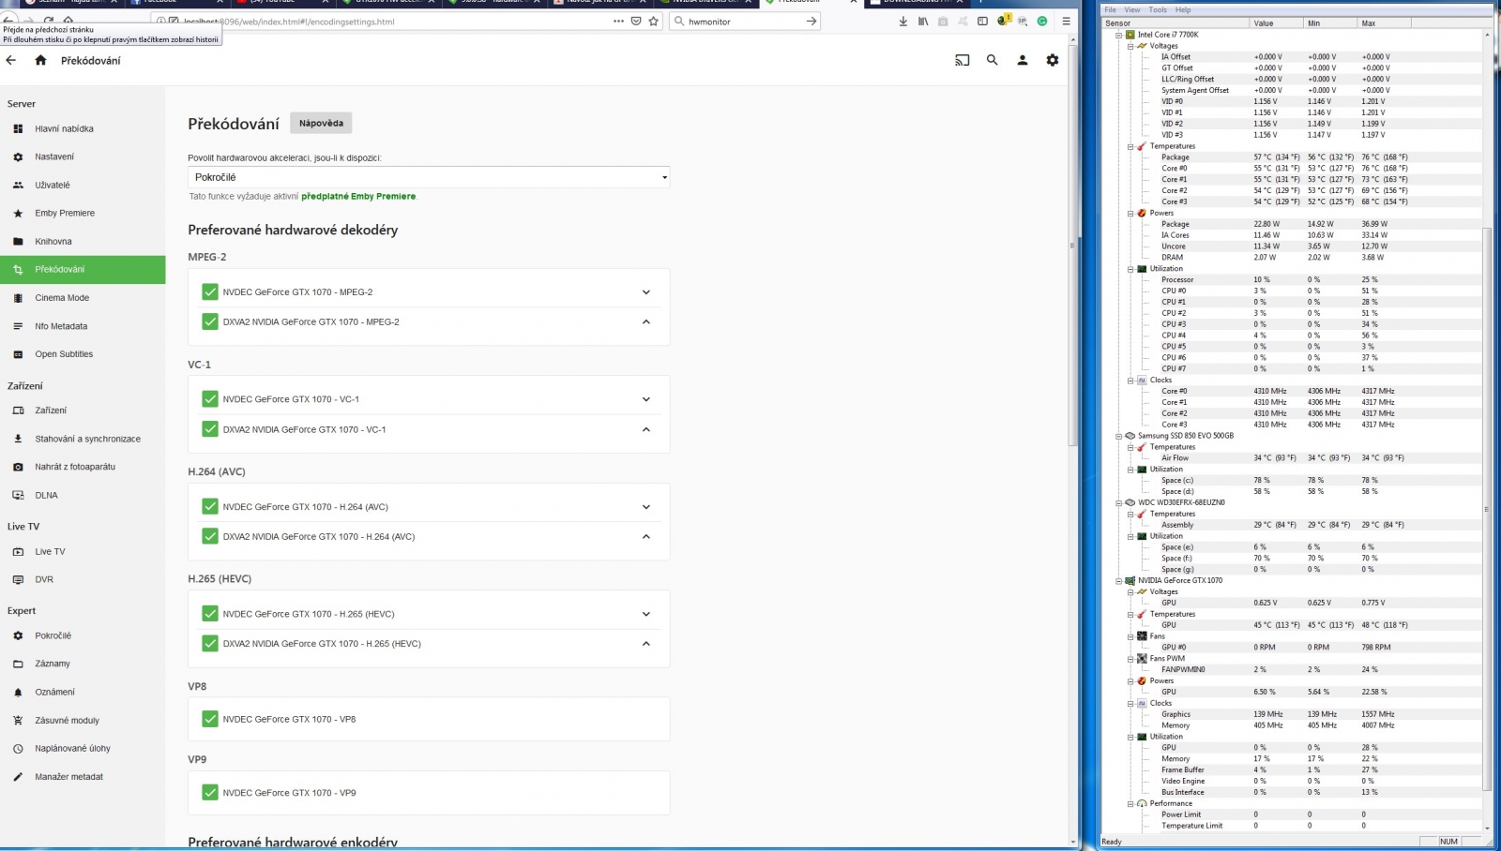This screenshot has width=1501, height=851.
Task: Open the View menu in HWMonitor
Action: 1132,9
